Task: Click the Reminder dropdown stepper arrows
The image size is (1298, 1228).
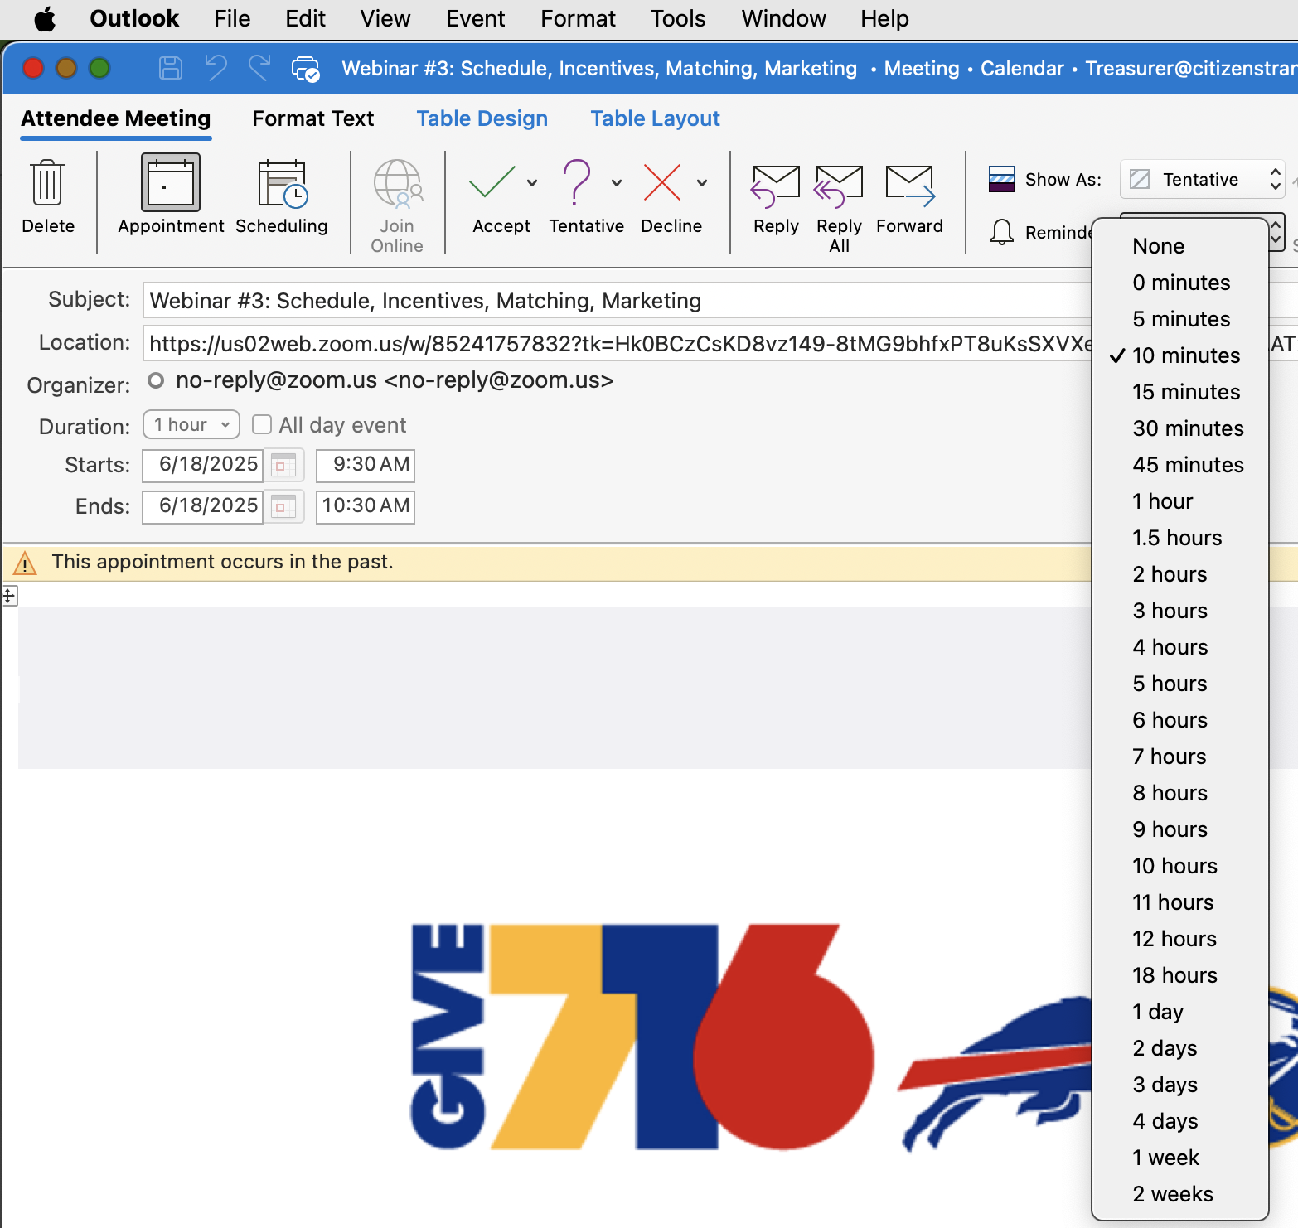Action: (1276, 232)
